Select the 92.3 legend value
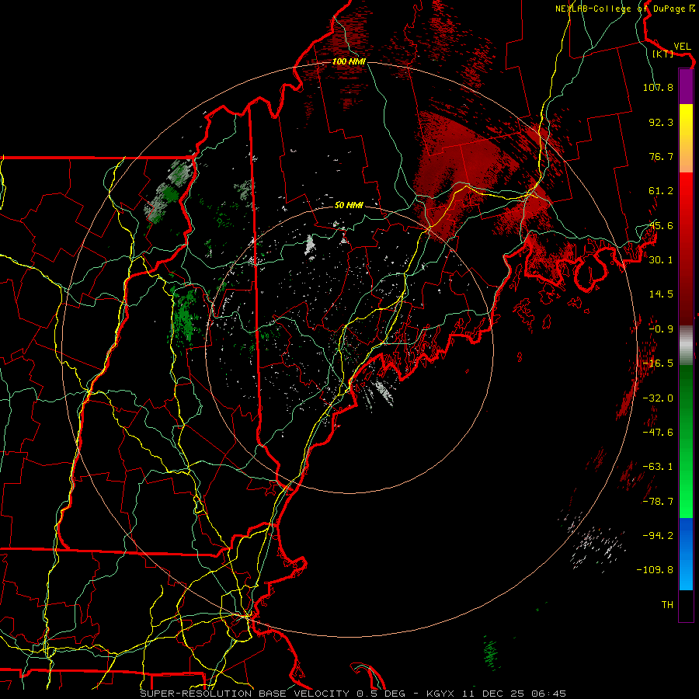The image size is (699, 699). coord(661,122)
